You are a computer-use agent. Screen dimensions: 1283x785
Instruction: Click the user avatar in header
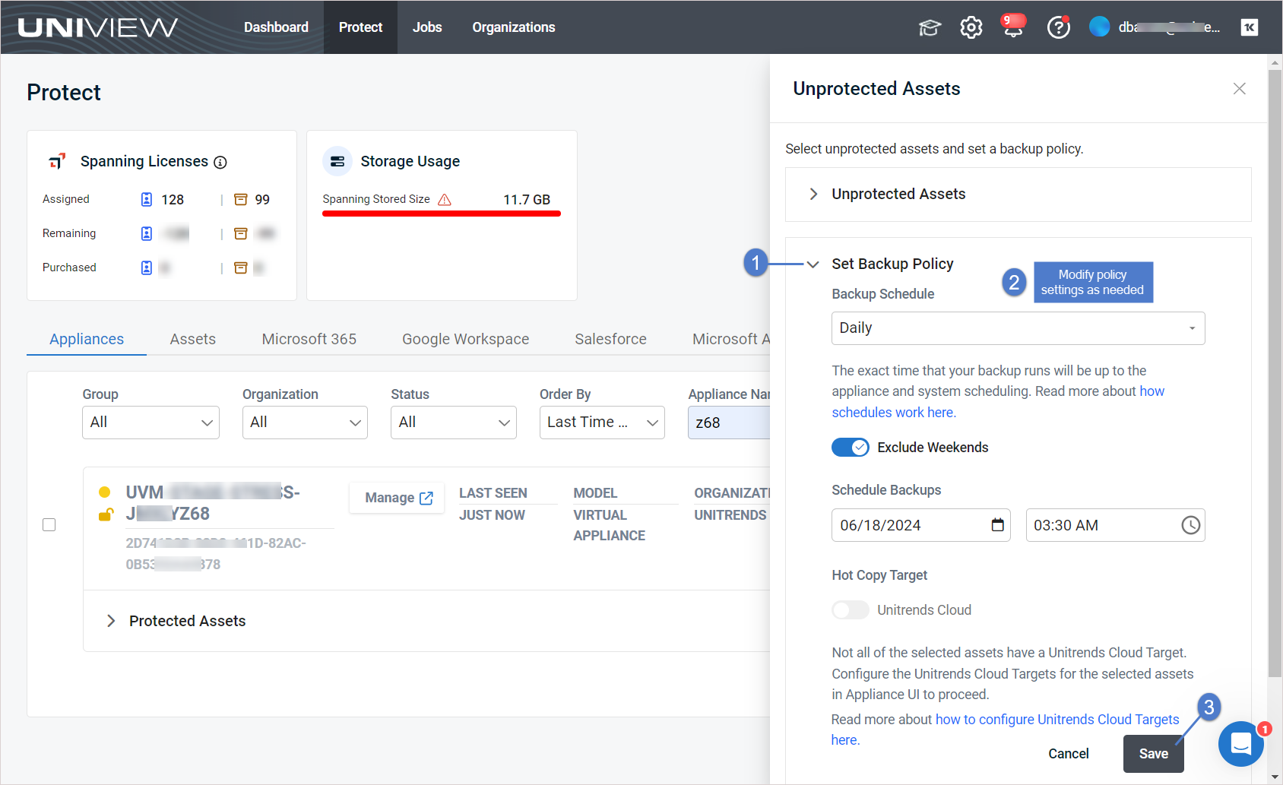coord(1099,27)
